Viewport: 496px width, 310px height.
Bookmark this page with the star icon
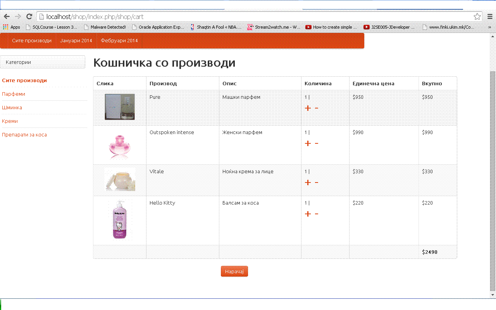[x=477, y=17]
